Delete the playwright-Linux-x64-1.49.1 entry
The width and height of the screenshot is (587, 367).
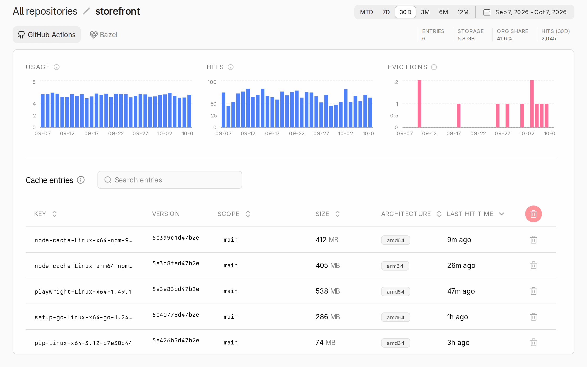click(533, 291)
